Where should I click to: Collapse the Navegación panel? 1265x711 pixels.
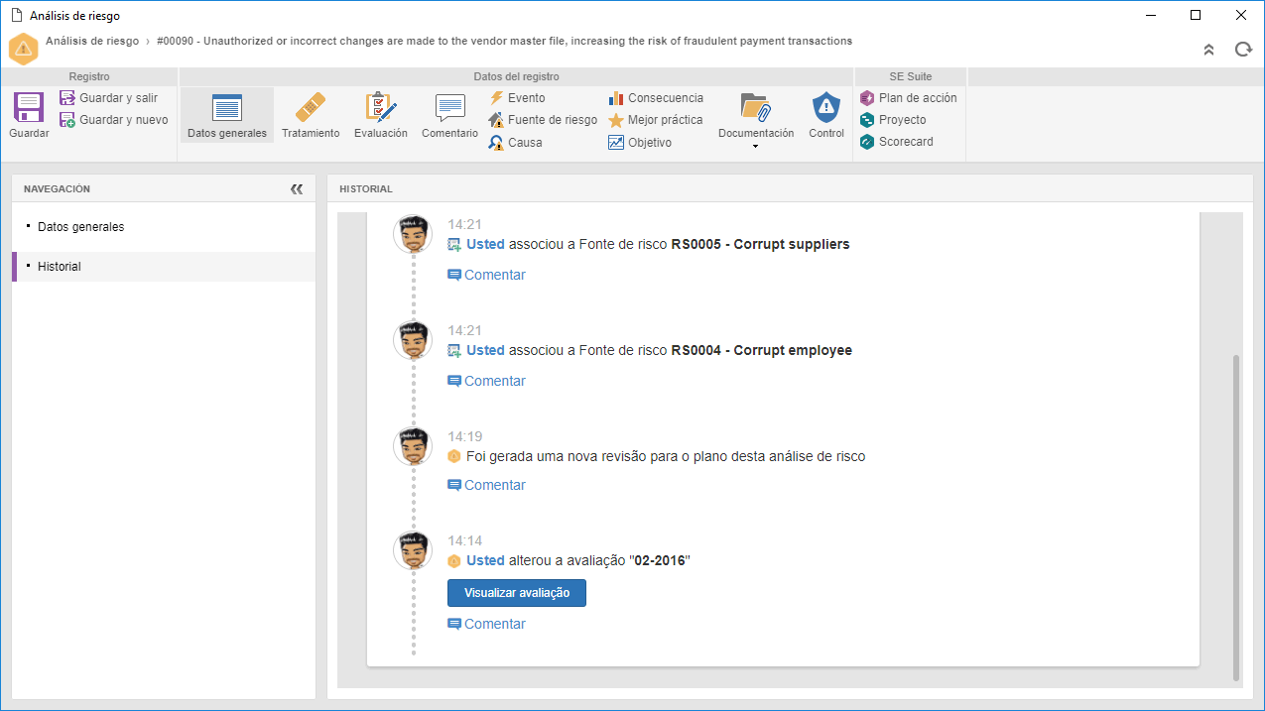coord(297,188)
